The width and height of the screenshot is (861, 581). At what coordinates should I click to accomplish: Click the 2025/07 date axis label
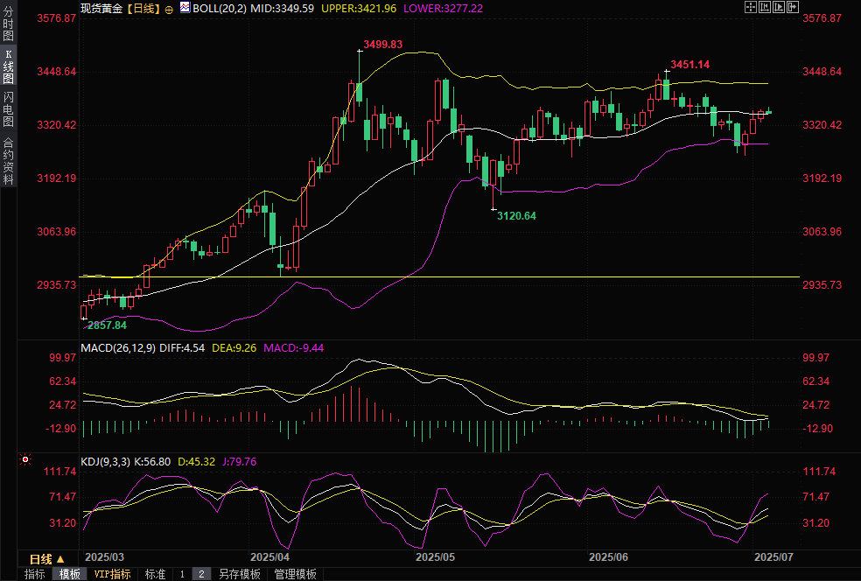773,557
